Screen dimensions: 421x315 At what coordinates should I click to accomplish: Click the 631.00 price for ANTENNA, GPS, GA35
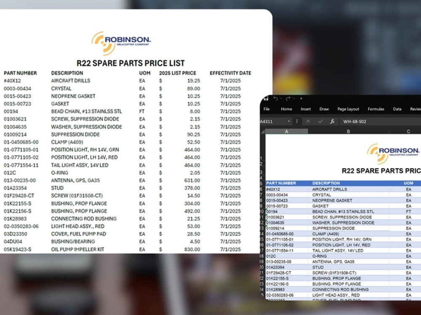pyautogui.click(x=192, y=181)
